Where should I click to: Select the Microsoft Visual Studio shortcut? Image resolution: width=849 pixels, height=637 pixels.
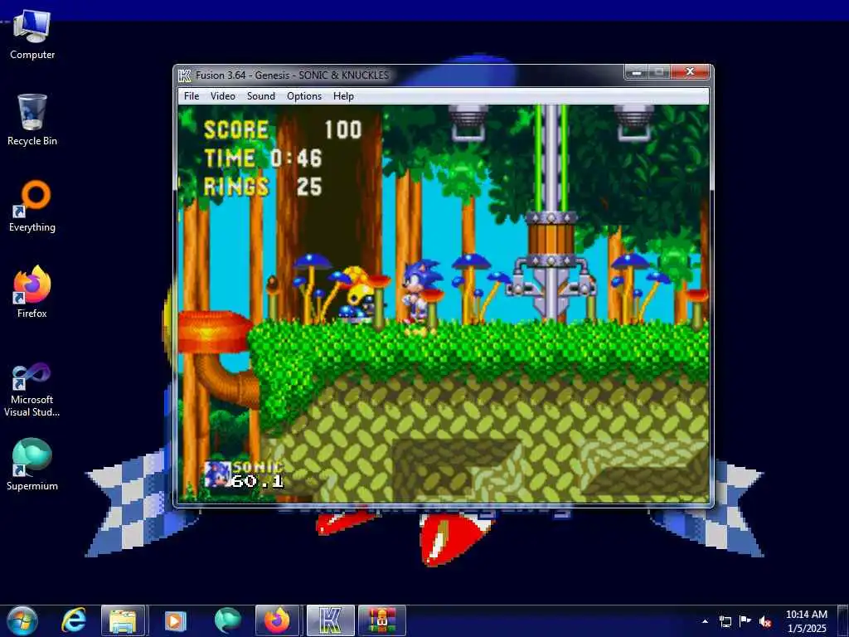(32, 391)
